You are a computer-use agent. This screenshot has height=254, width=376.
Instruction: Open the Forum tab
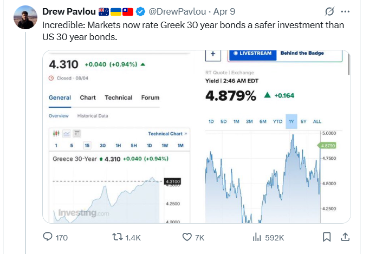[x=150, y=97]
